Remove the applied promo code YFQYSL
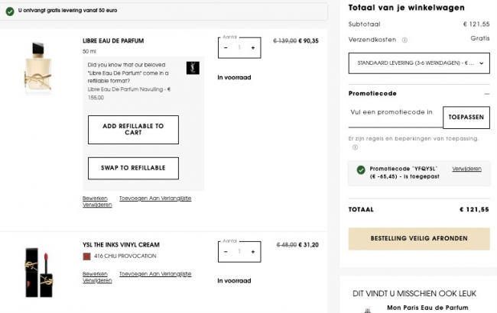 466,168
